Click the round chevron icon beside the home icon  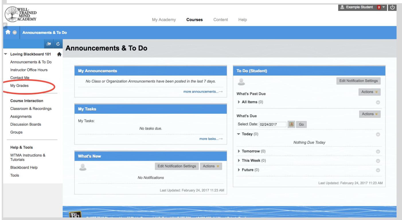pyautogui.click(x=15, y=32)
